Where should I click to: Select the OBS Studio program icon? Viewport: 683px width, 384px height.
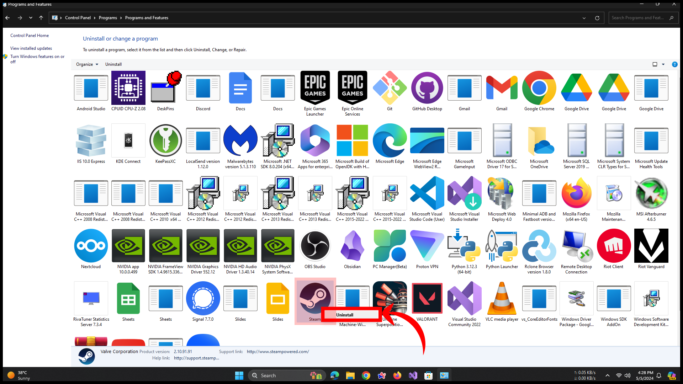[x=315, y=246]
